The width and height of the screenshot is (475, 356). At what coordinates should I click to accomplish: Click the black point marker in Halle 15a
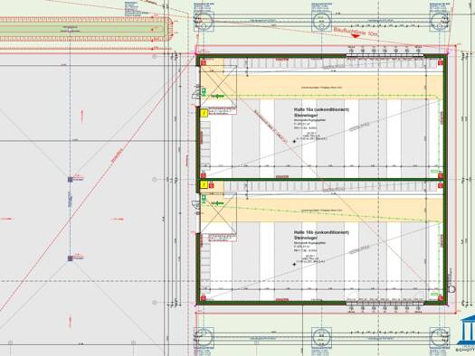point(294,141)
